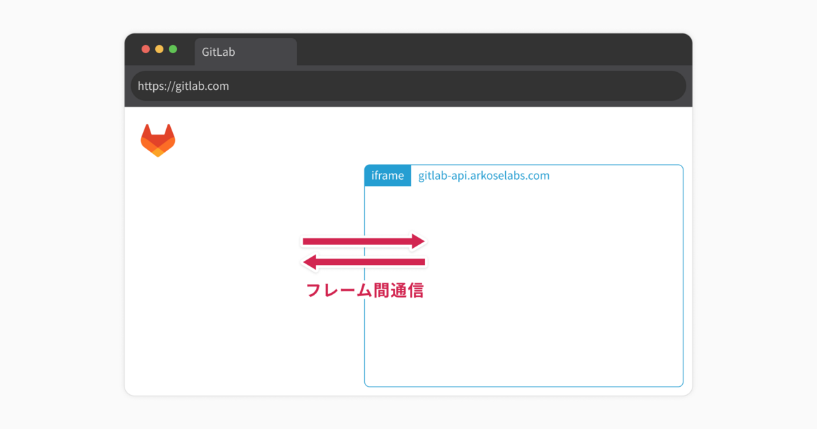
Task: Click the rightward communication arrow
Action: coord(363,240)
